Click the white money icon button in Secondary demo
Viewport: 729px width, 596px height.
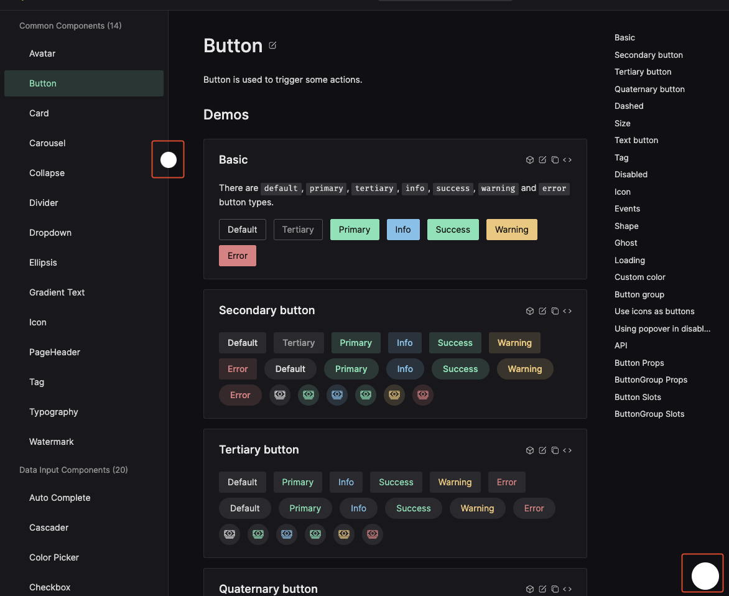(x=279, y=395)
